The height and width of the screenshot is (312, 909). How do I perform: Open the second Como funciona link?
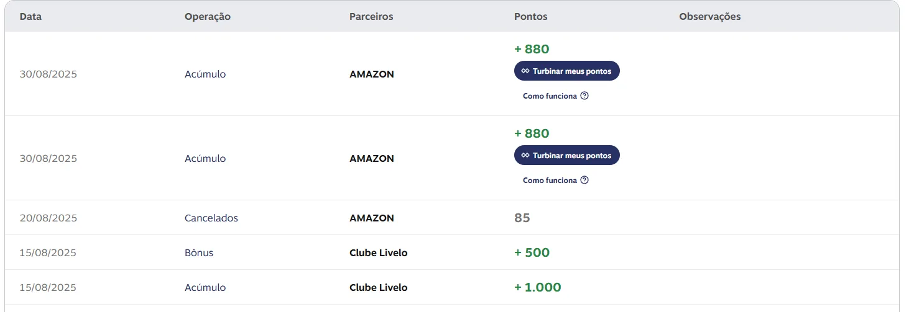(550, 181)
